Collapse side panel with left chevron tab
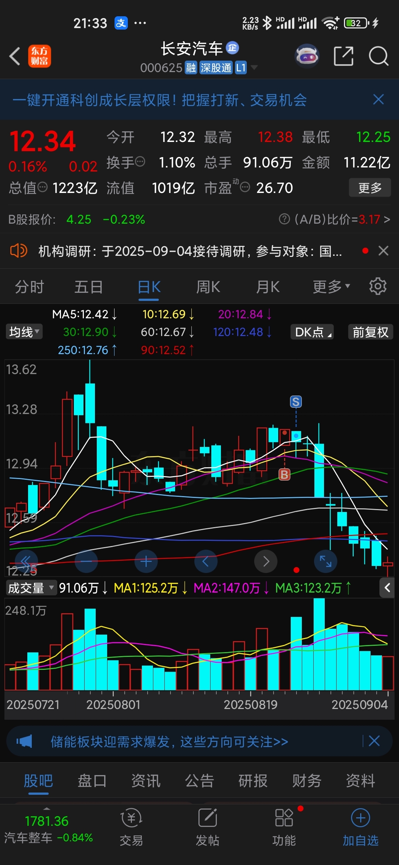 tap(387, 588)
